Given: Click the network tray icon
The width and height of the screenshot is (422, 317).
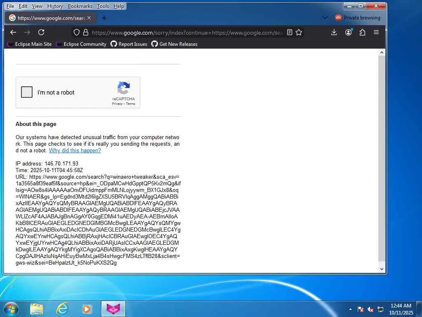Looking at the screenshot, I should (380, 309).
